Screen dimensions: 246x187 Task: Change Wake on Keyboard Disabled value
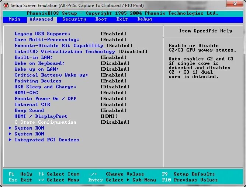(115, 63)
